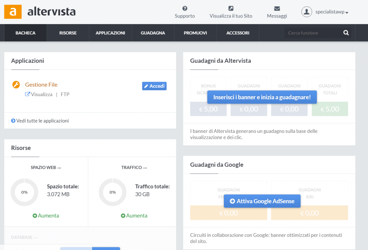This screenshot has height=250, width=368.
Task: Click the Spazio Web usage donut chart
Action: point(24,192)
